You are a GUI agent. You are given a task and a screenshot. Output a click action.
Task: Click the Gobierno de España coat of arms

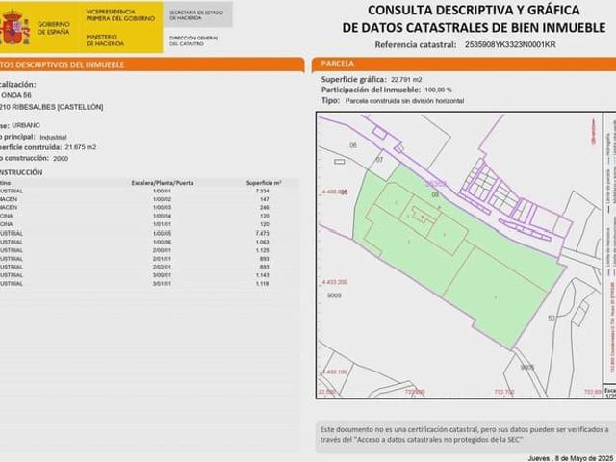pos(14,28)
